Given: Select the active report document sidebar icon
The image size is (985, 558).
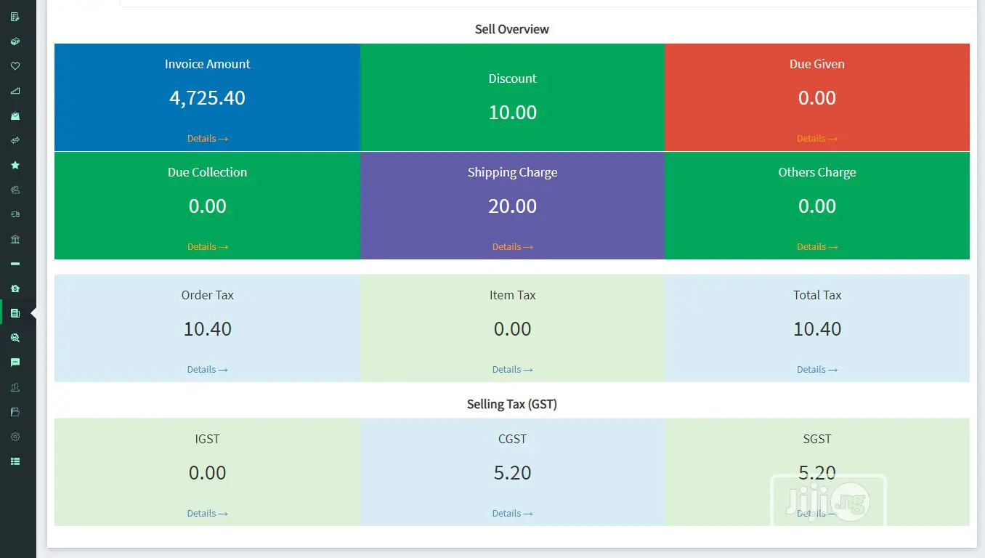Looking at the screenshot, I should tap(15, 313).
